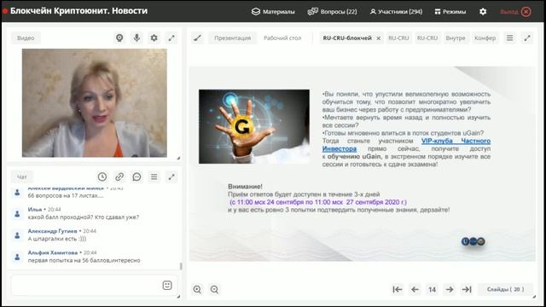Open webinar settings gear in top bar

pyautogui.click(x=483, y=11)
